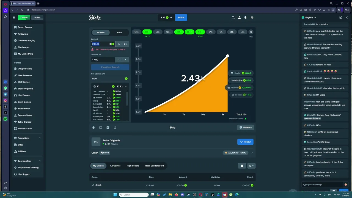Go back using the browser back arrow
Viewport: 352px width, 198px height.
12,10
